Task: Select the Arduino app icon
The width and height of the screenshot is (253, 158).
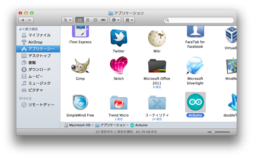Action: pos(195,102)
